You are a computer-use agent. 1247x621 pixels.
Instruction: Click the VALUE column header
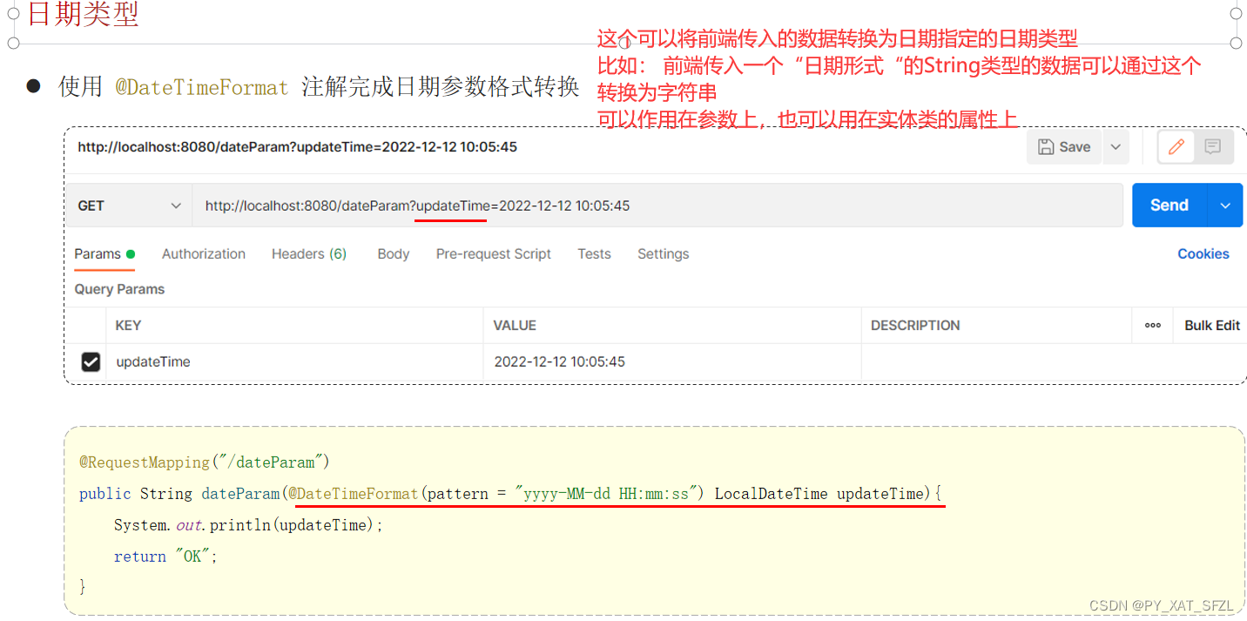point(515,325)
